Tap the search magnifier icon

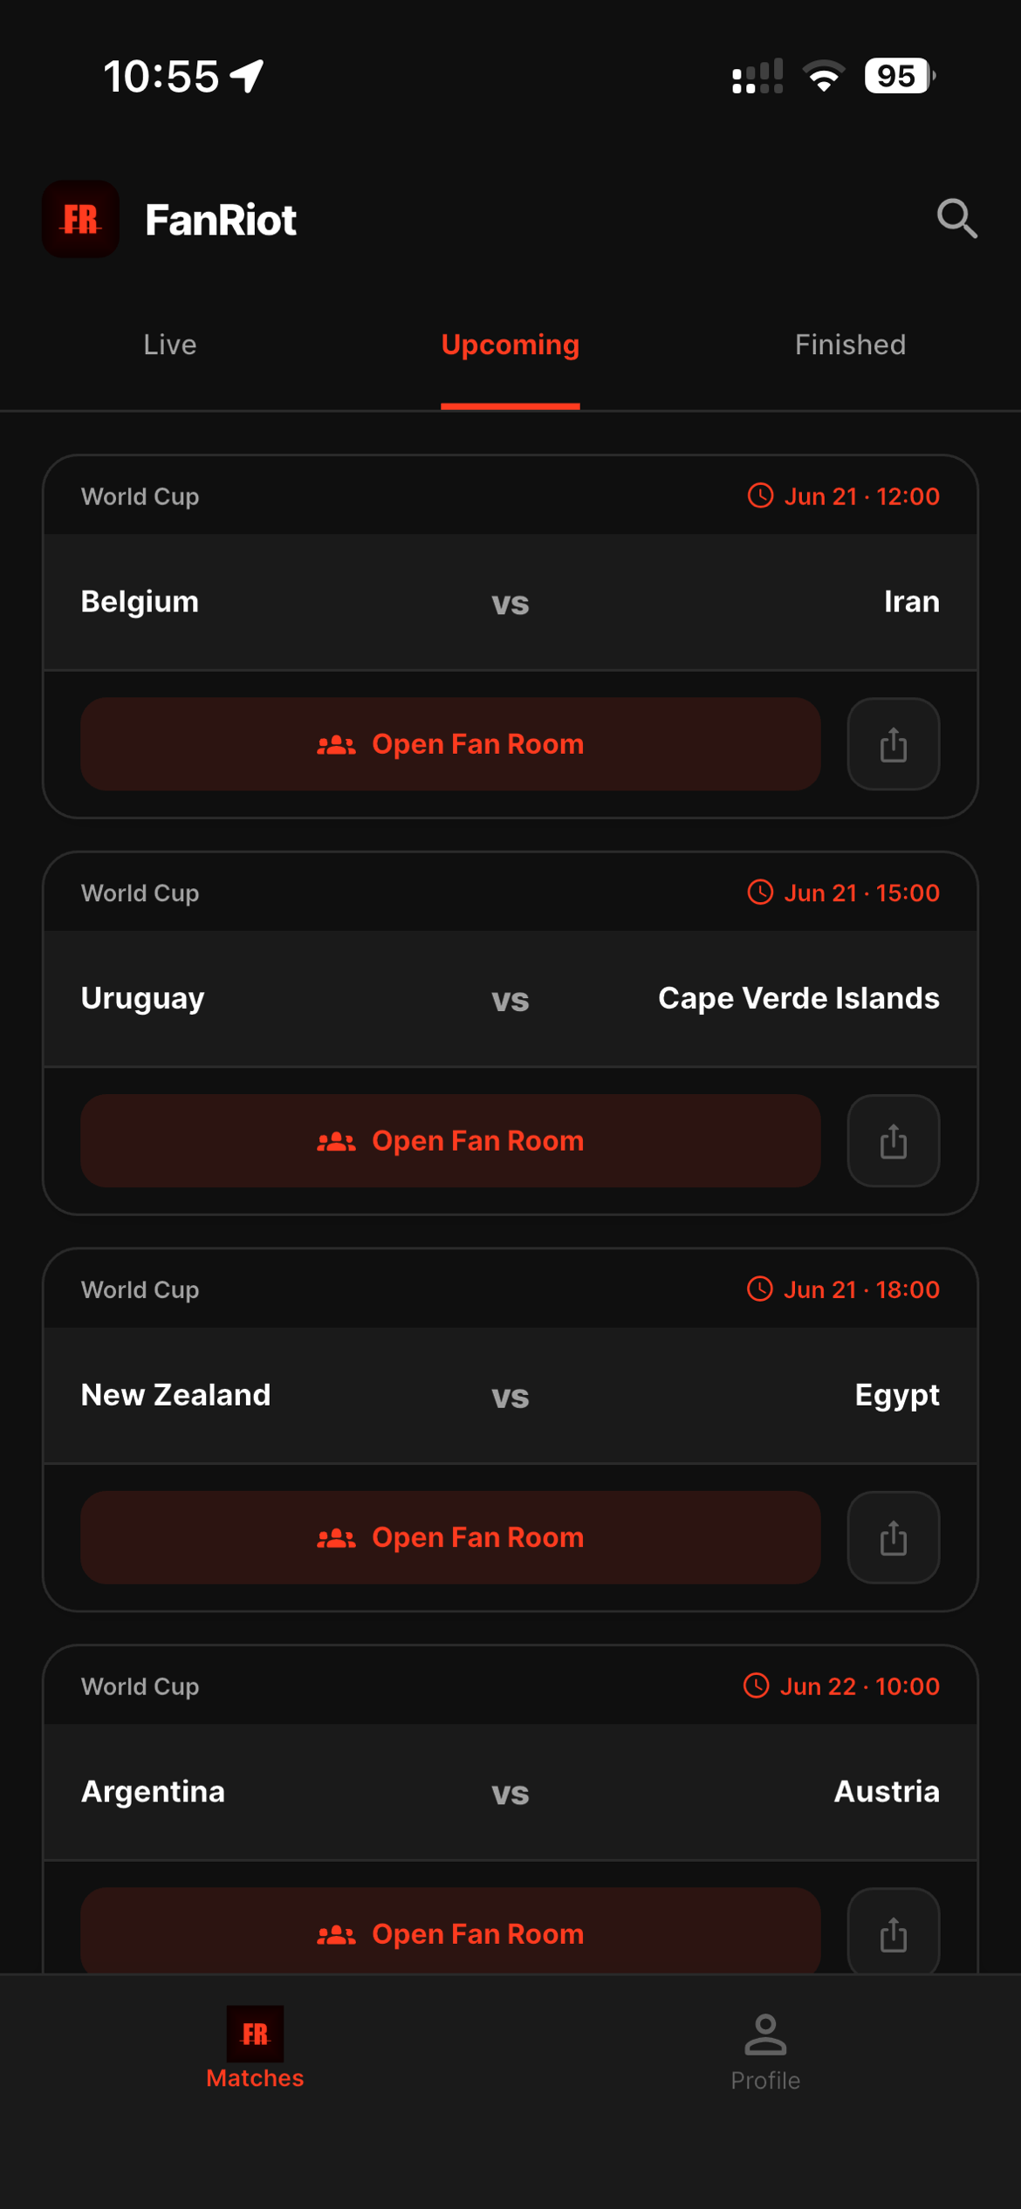coord(956,219)
